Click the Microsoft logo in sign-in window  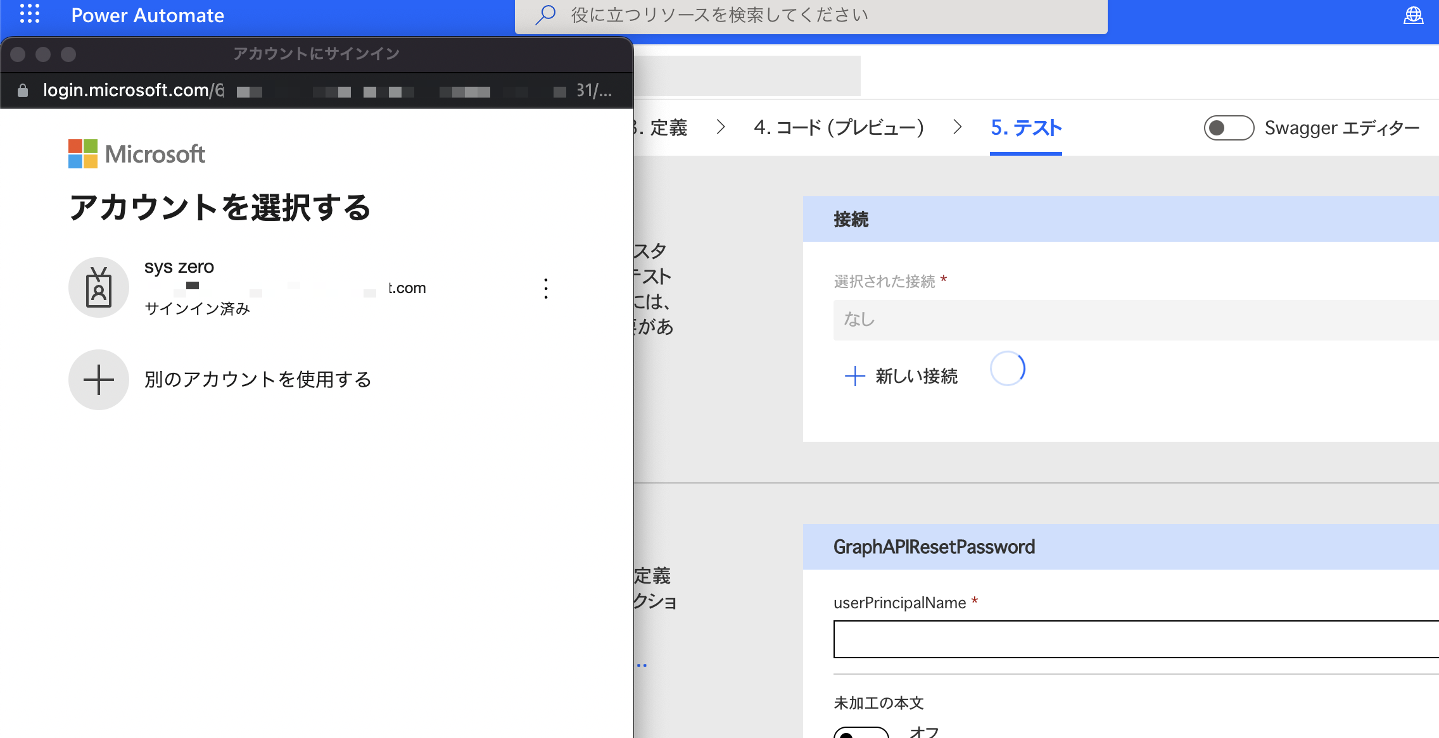pyautogui.click(x=136, y=154)
